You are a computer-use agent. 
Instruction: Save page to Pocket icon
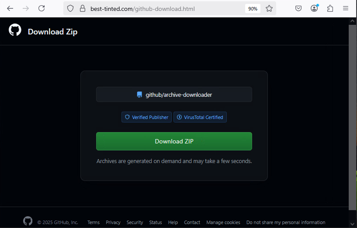tap(298, 8)
